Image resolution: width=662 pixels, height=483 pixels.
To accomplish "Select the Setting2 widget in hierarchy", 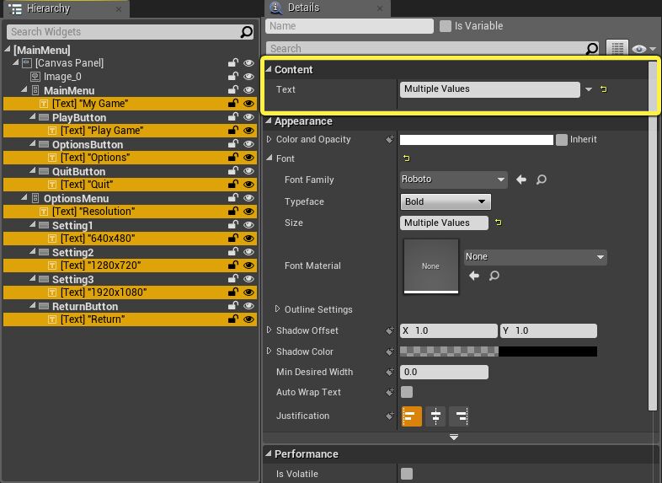I will pyautogui.click(x=72, y=252).
